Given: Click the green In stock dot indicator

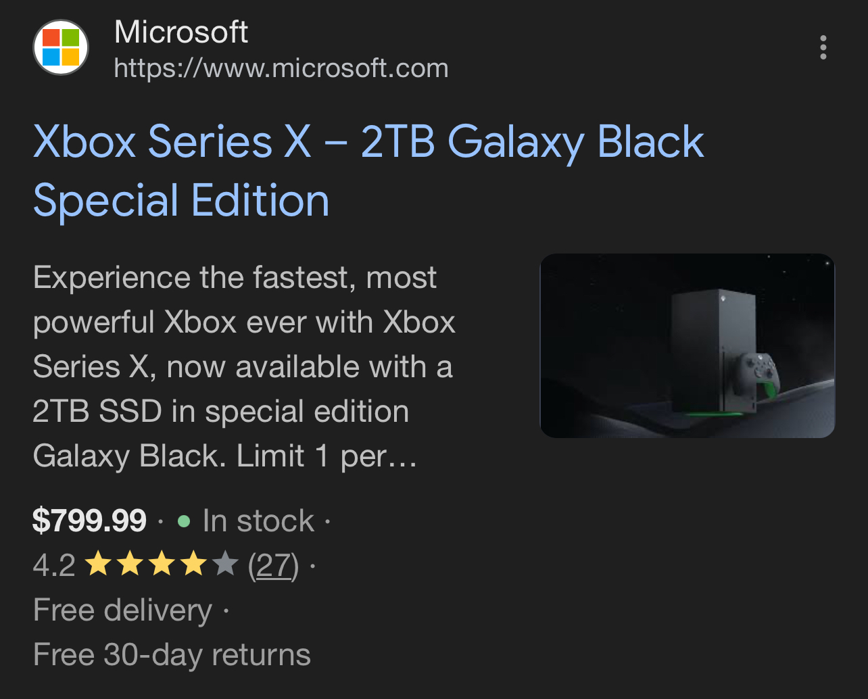Looking at the screenshot, I should pos(183,521).
